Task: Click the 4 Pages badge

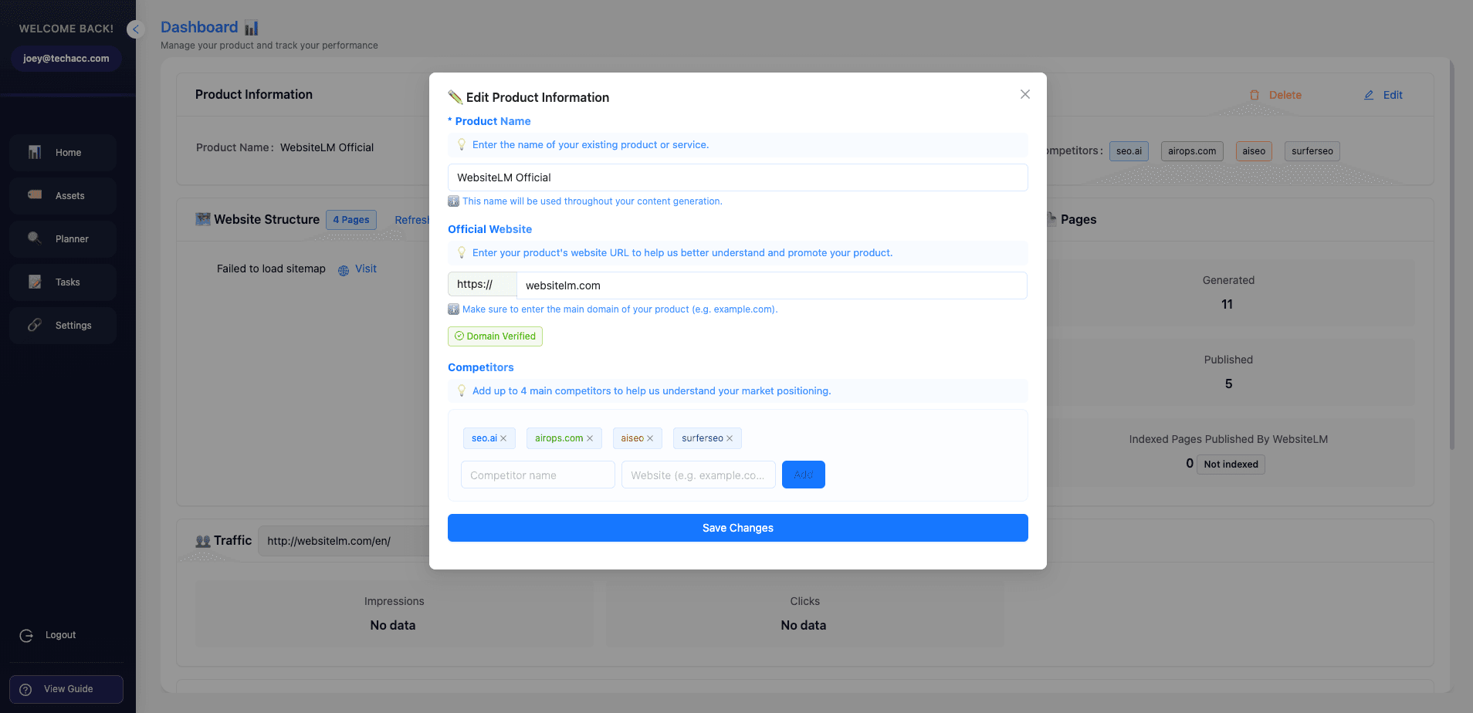Action: point(351,220)
